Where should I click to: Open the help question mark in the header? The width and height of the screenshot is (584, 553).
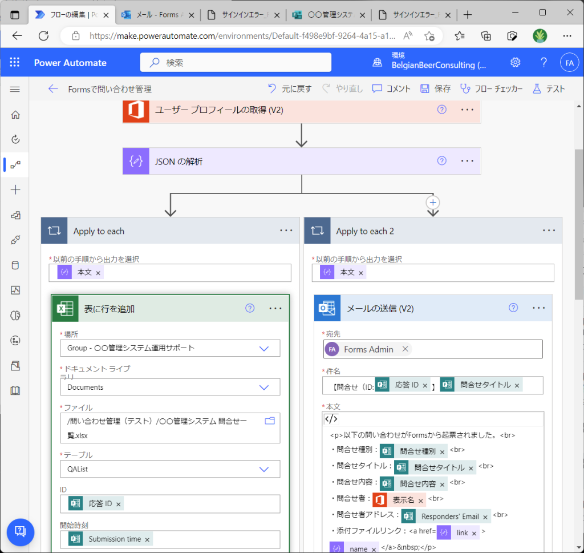544,62
